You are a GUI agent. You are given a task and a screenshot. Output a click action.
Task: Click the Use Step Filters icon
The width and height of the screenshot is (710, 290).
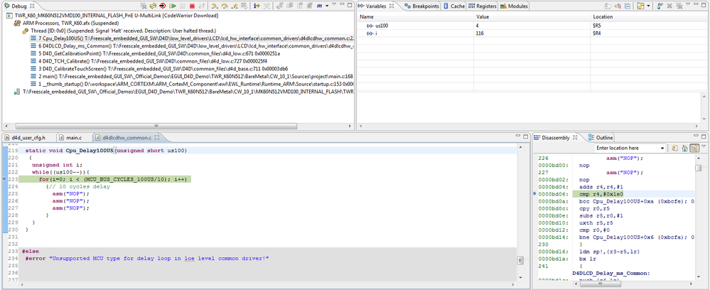tap(267, 6)
